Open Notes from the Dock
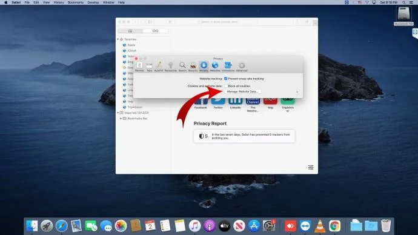The height and width of the screenshot is (235, 418). click(x=180, y=226)
